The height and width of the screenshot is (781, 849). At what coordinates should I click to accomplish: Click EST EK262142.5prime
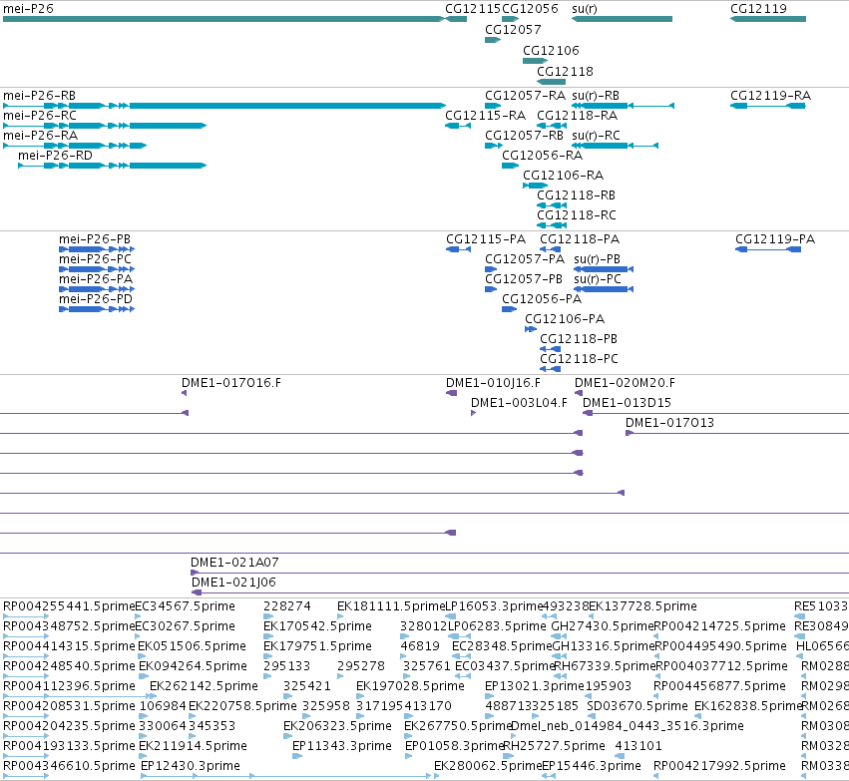(x=204, y=686)
